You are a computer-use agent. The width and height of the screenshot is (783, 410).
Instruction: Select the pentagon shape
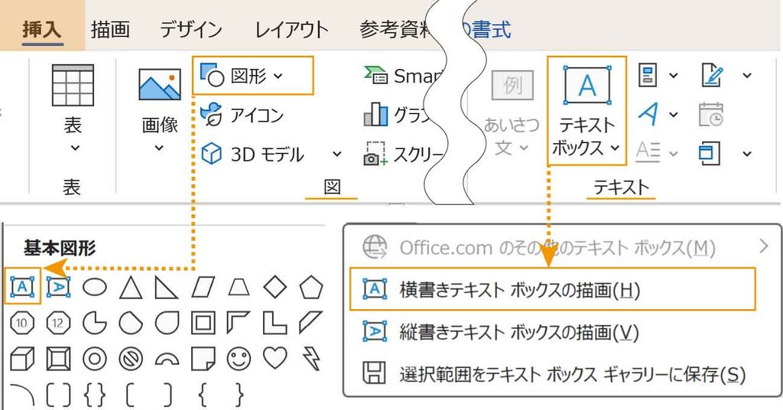pyautogui.click(x=311, y=287)
